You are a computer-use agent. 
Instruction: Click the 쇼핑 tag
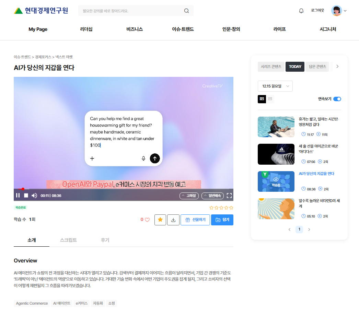(x=112, y=303)
